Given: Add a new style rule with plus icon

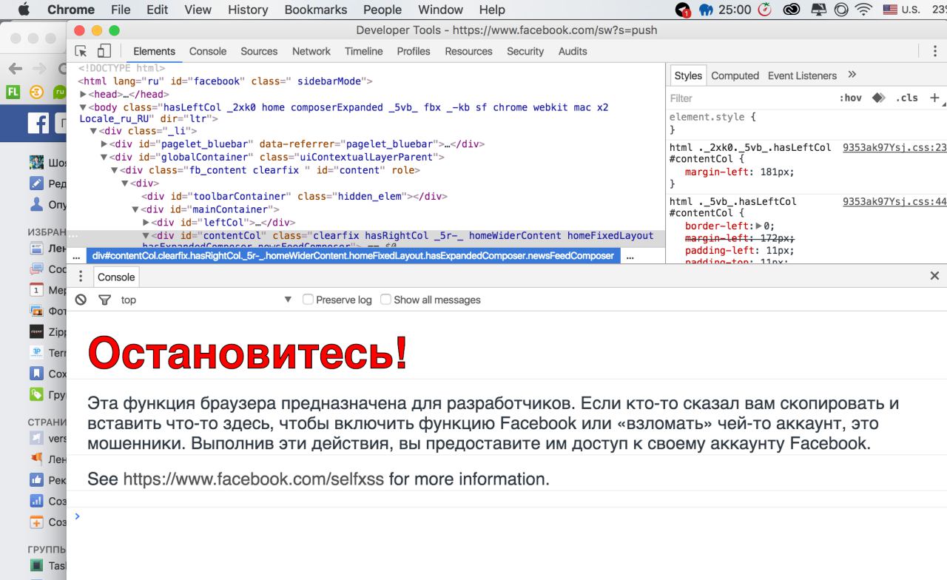Looking at the screenshot, I should [x=934, y=98].
